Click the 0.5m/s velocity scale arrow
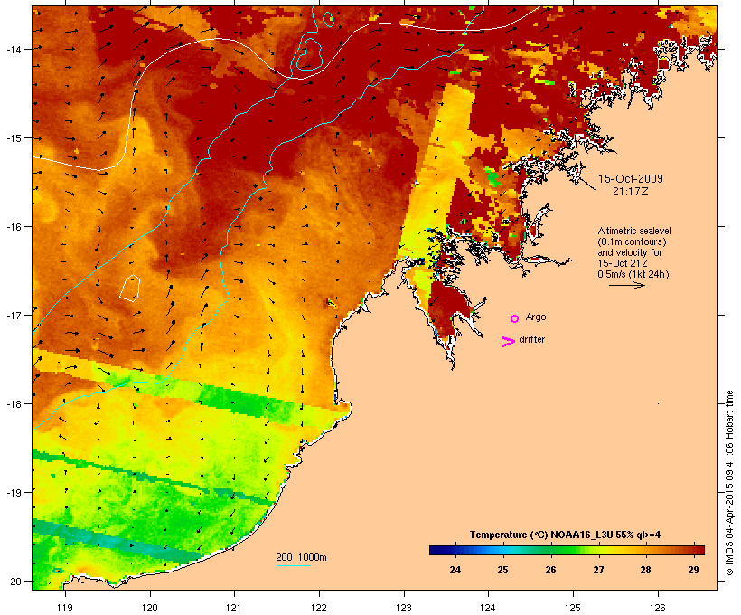 click(x=626, y=285)
